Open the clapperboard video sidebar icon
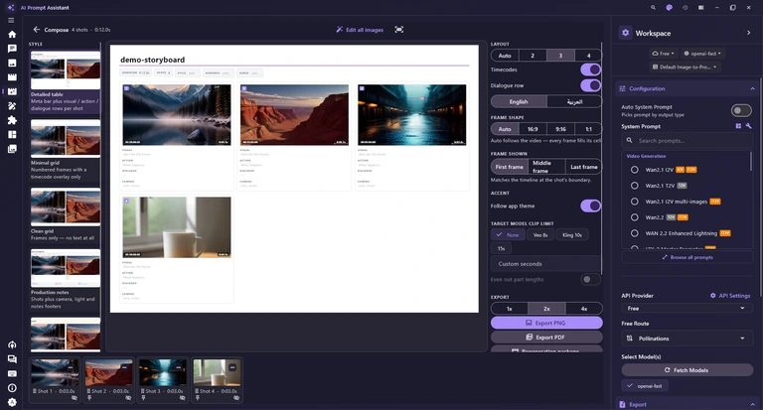The image size is (763, 410). 12,76
